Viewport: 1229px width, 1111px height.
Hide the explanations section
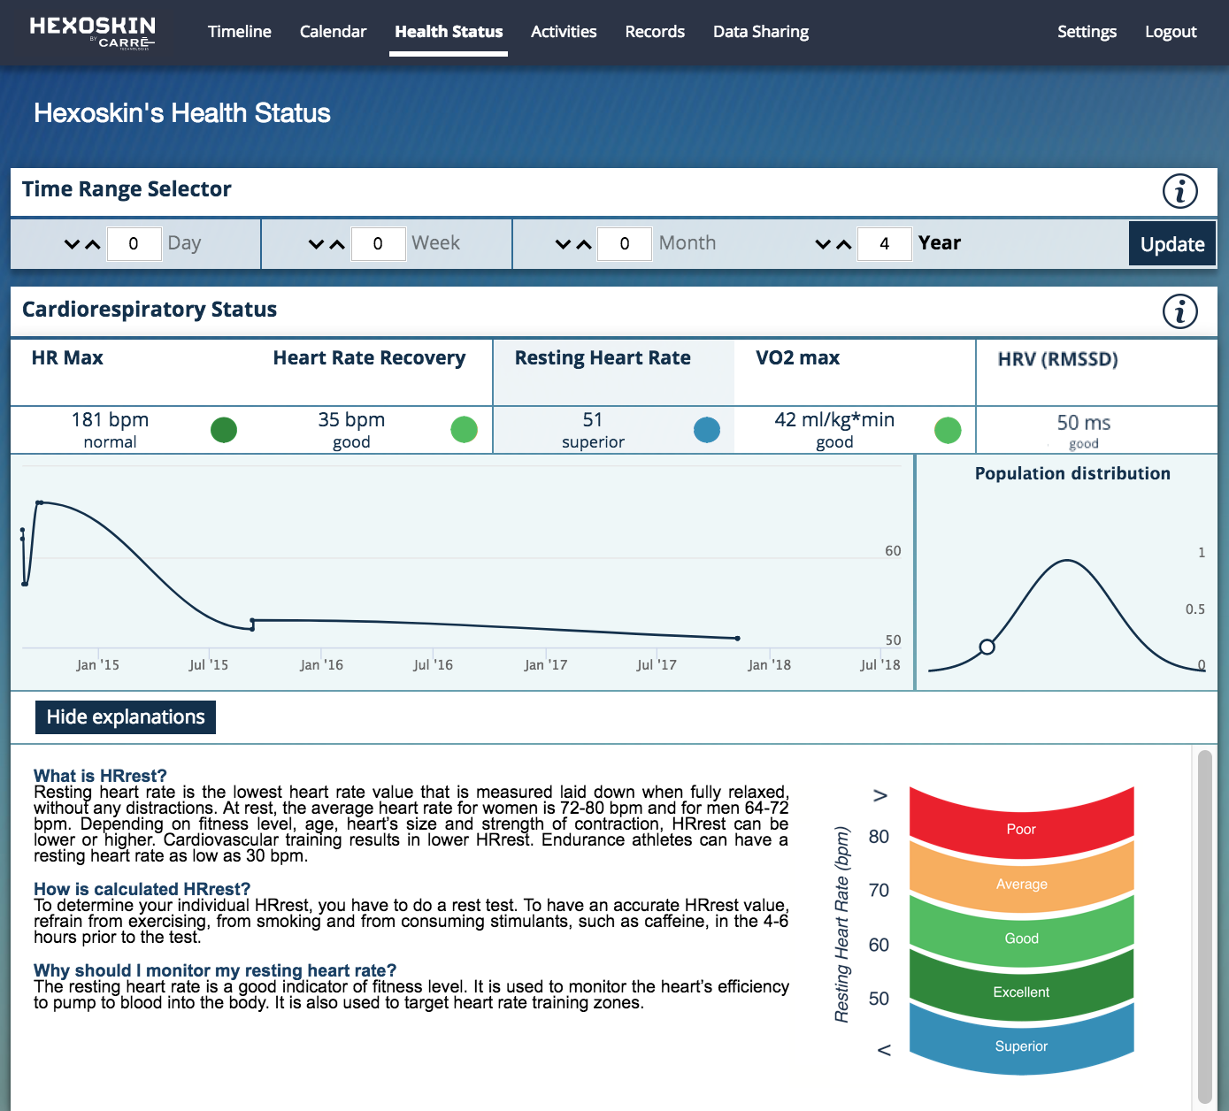pos(125,716)
